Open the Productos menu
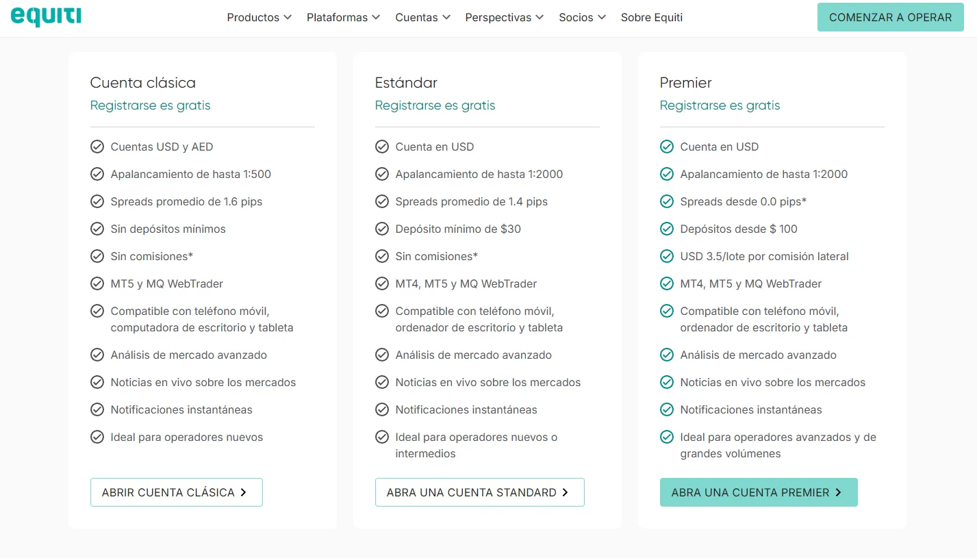977x558 pixels. (x=259, y=18)
